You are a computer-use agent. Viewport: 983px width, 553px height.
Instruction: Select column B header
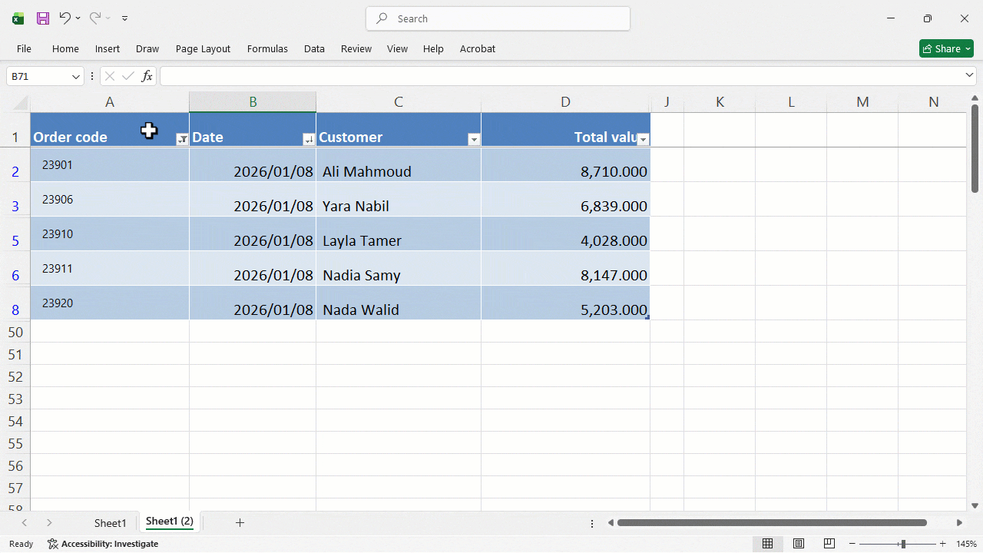pyautogui.click(x=253, y=102)
